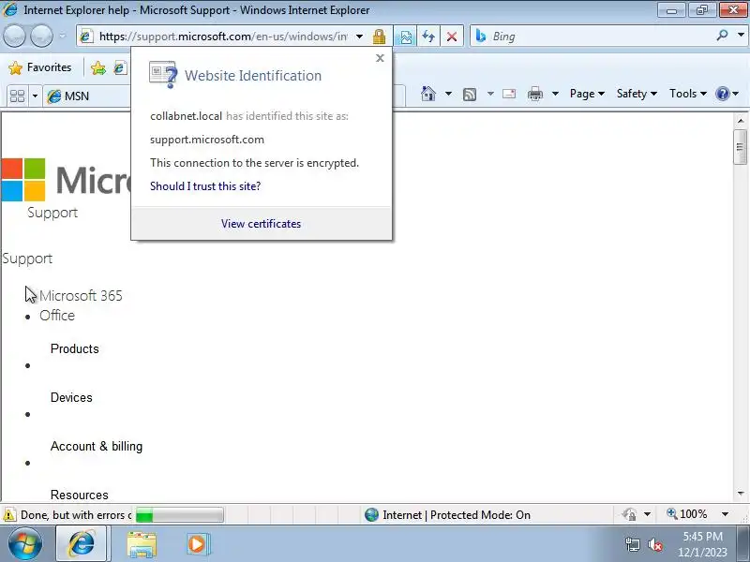
Task: Open the Microsoft 365 link
Action: 81,296
